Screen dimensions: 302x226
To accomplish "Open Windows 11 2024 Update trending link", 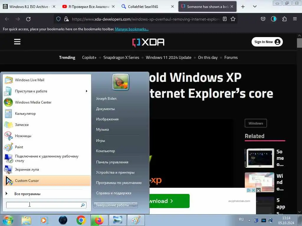I will coord(168,57).
